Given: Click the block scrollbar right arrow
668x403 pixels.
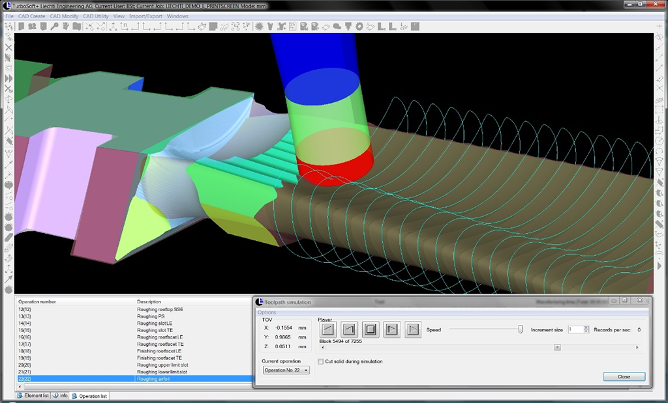Looking at the screenshot, I should tap(637, 347).
